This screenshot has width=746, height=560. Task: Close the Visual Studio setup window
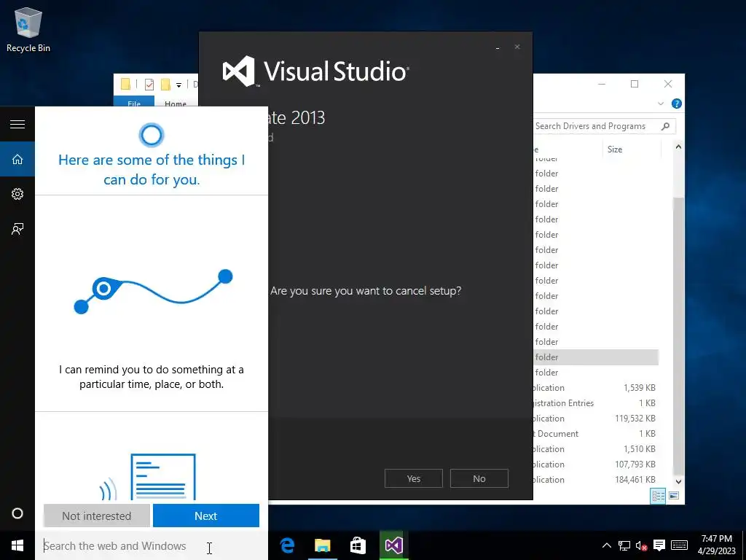517,47
